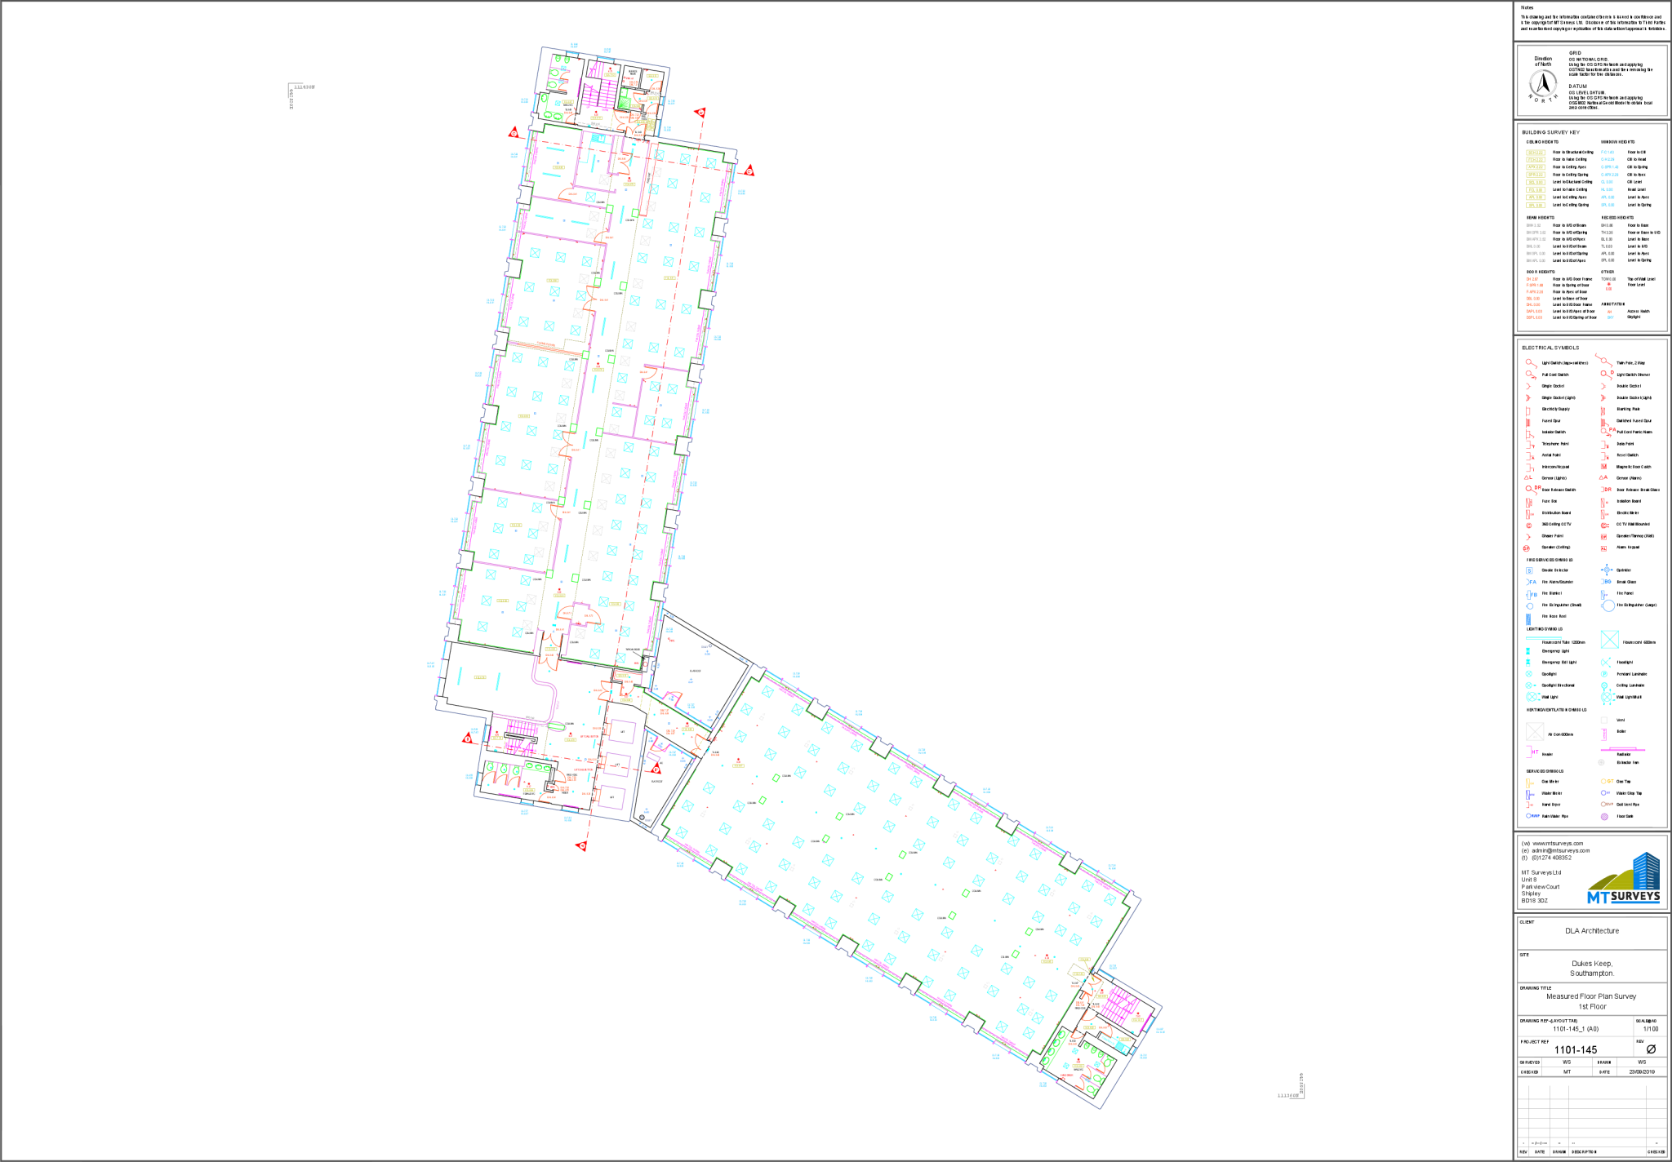Click the 1st Floor subtitle text

pos(1592,1006)
